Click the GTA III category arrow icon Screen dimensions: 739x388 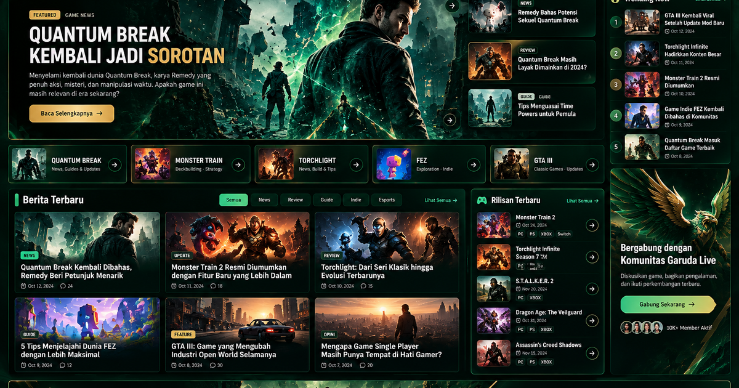tap(592, 164)
